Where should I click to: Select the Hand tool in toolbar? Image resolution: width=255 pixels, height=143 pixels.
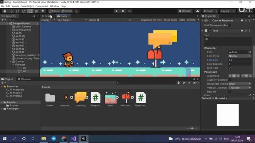(5, 11)
